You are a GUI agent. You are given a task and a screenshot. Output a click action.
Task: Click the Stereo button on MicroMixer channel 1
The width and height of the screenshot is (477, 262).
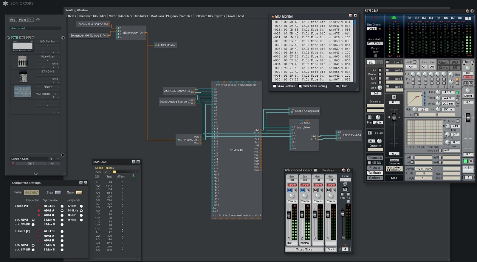pyautogui.click(x=292, y=185)
